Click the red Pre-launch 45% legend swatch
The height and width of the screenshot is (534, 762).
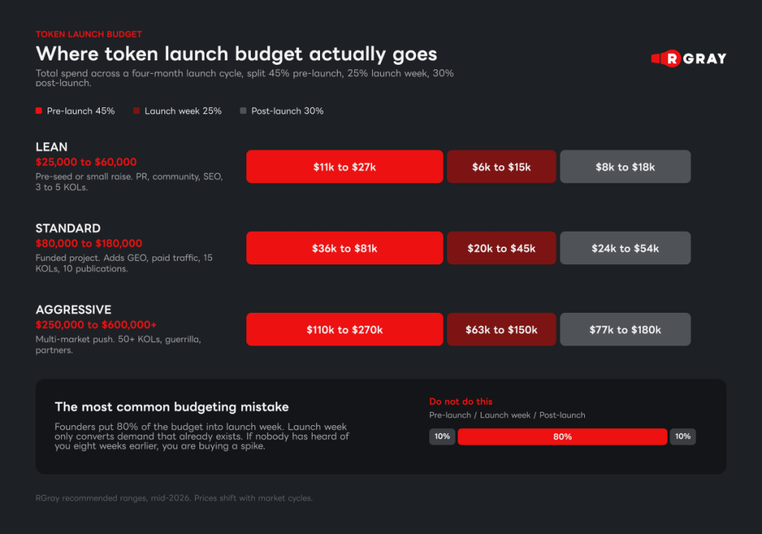pos(39,111)
